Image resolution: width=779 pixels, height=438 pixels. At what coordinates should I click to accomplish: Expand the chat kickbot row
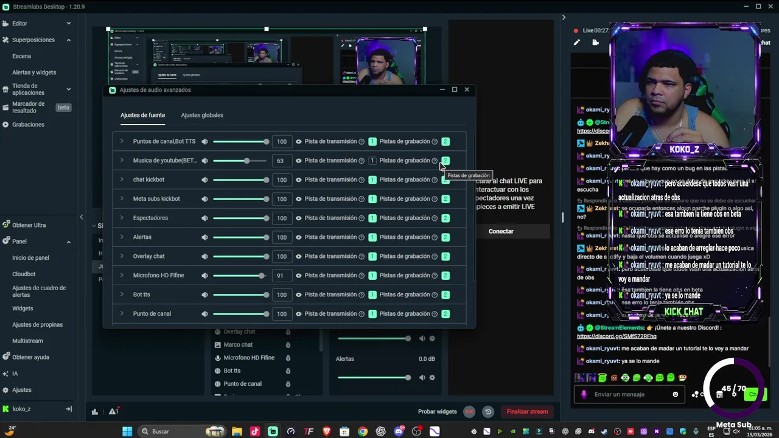(x=122, y=179)
